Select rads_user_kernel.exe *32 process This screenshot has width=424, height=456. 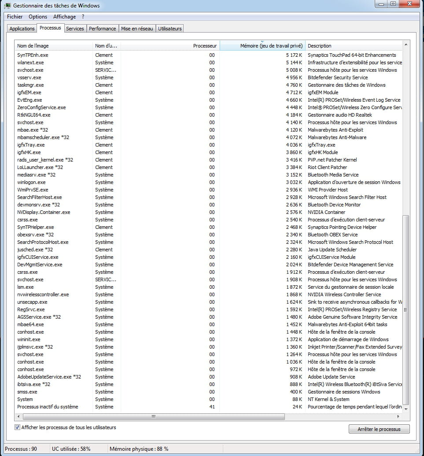coord(208,160)
